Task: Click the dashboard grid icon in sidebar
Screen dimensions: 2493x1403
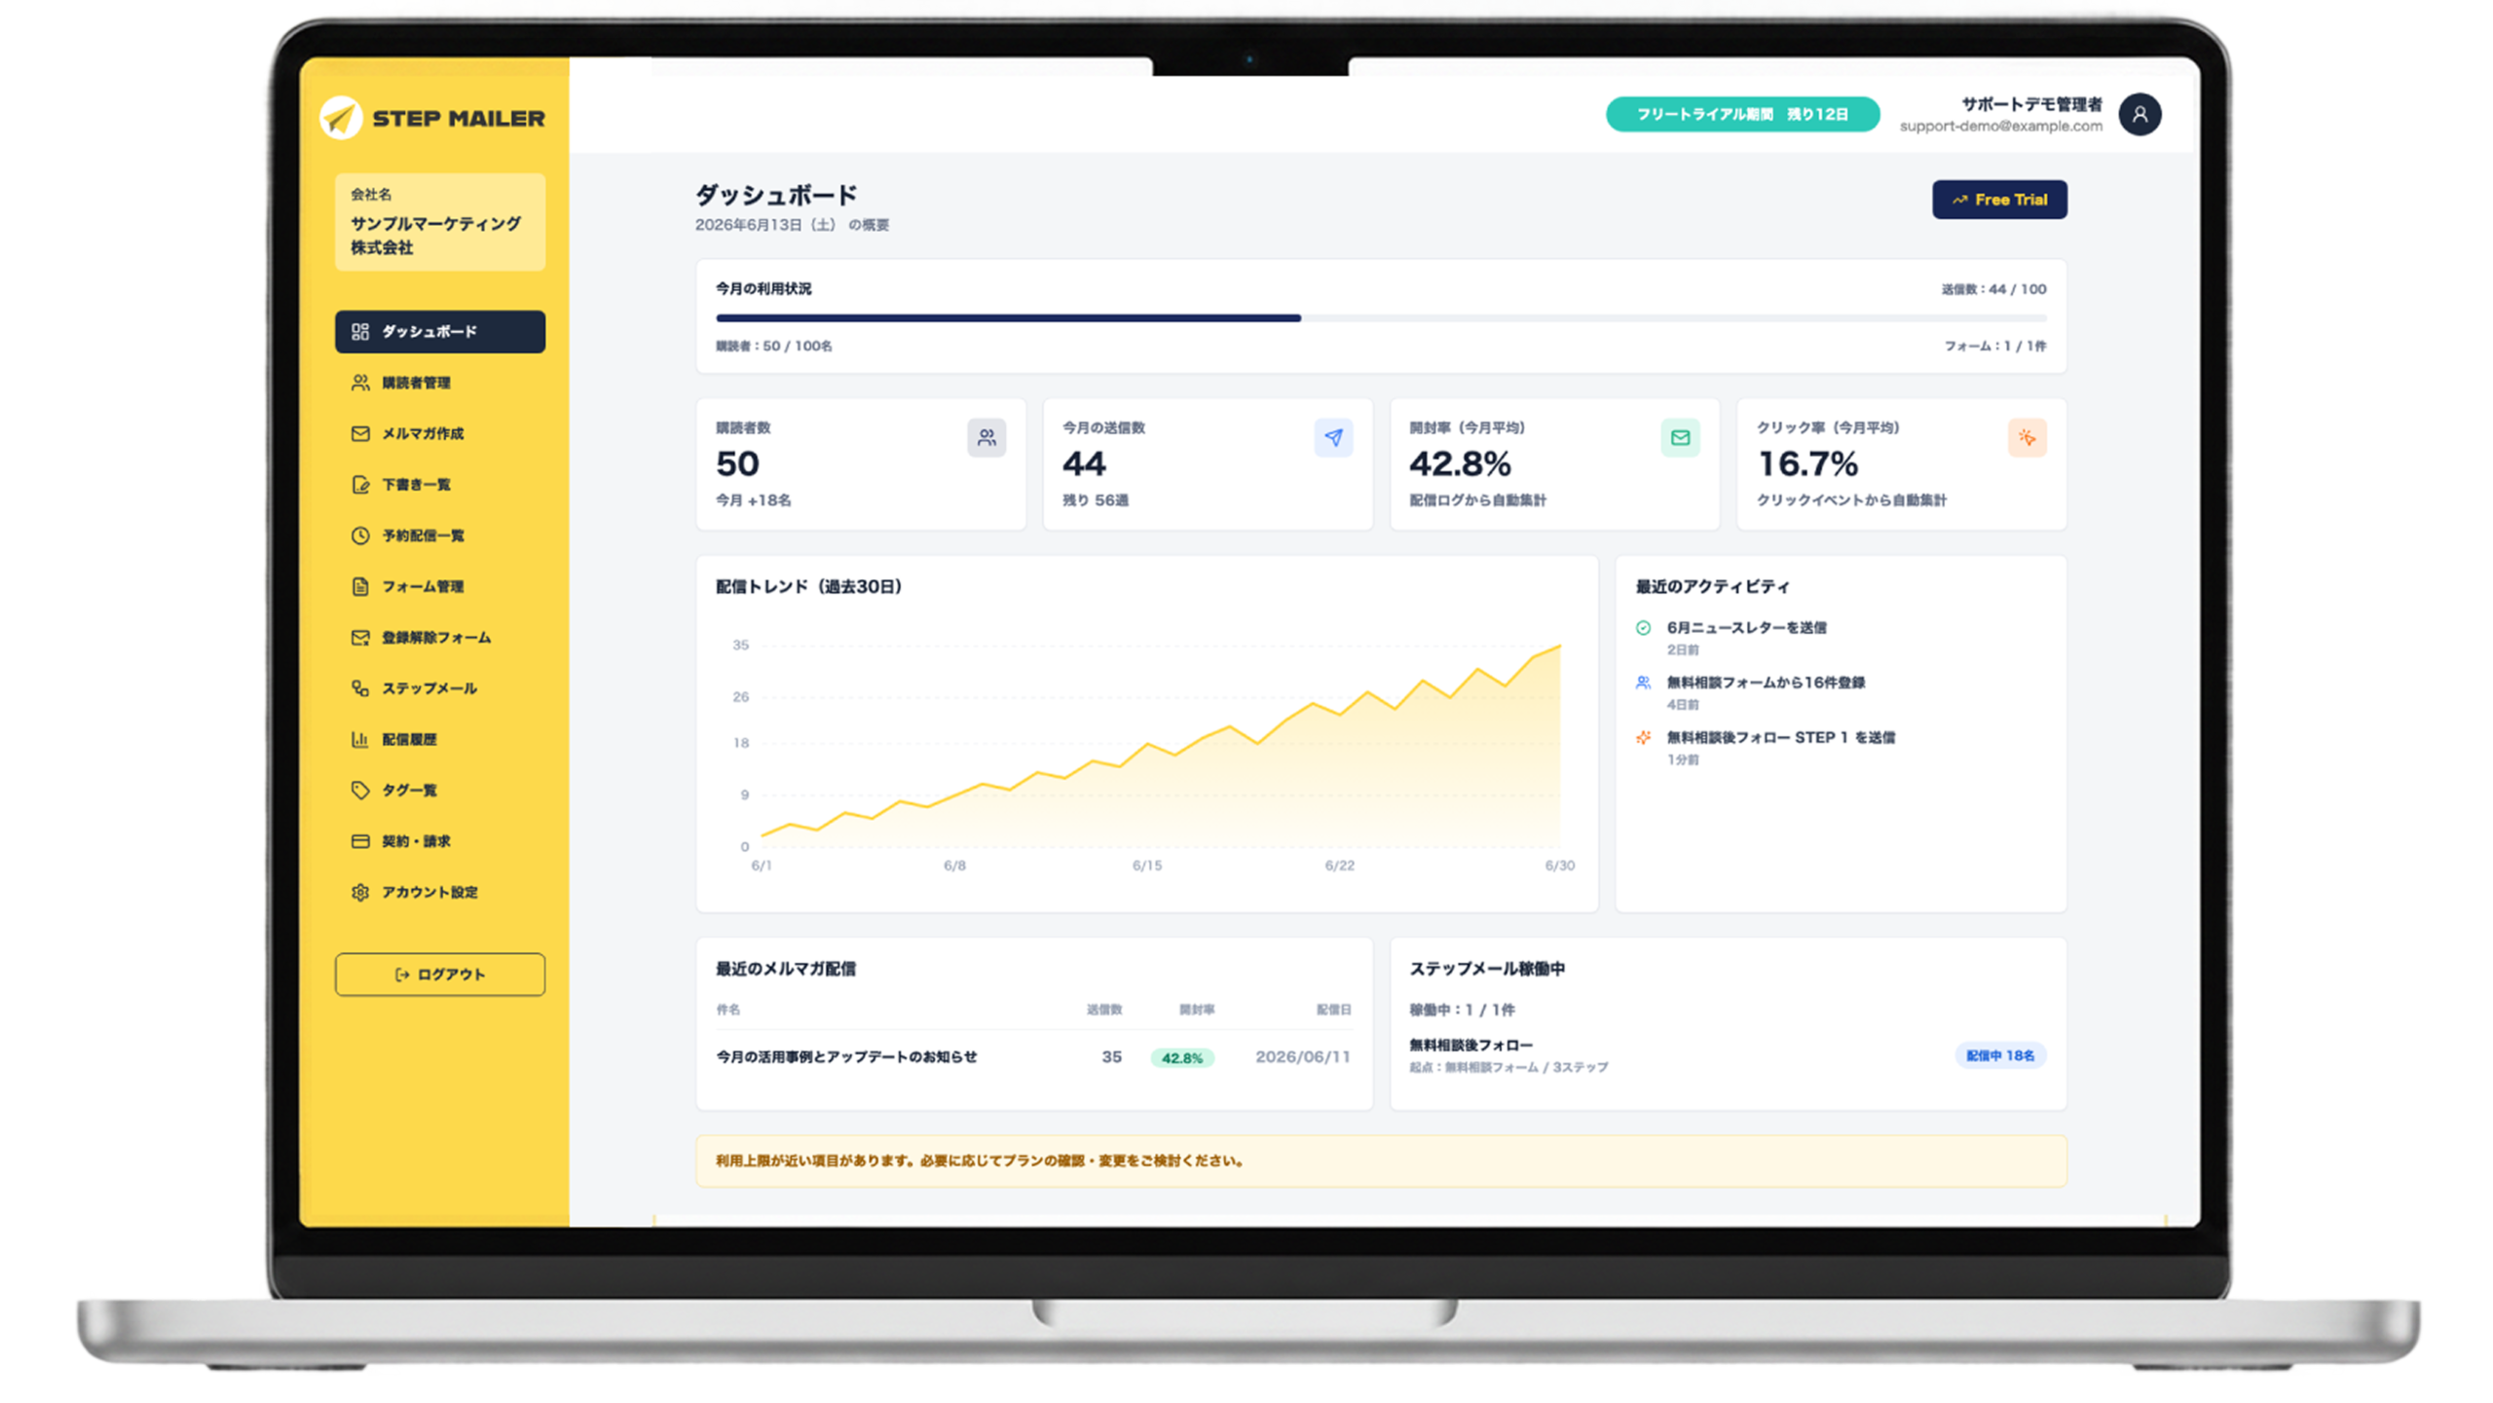Action: click(x=360, y=332)
